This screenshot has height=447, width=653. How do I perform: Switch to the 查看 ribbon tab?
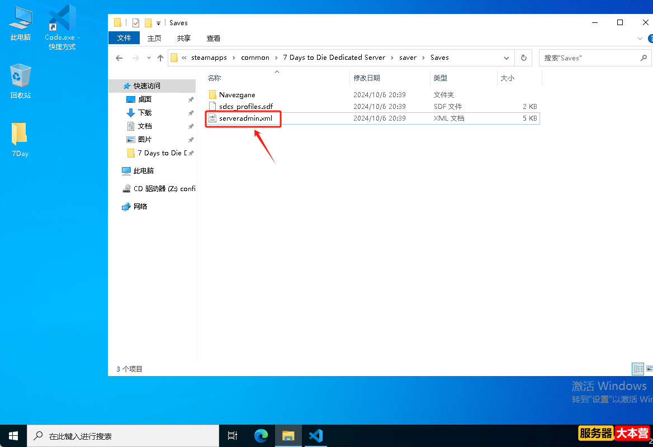213,39
